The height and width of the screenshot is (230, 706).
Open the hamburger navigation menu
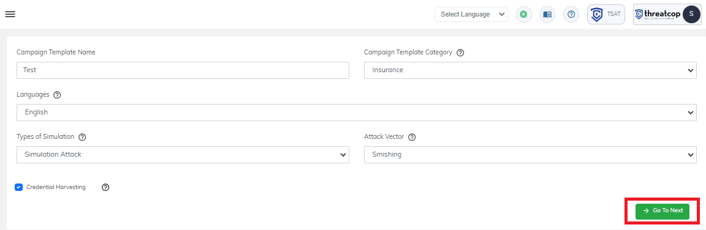tap(10, 14)
